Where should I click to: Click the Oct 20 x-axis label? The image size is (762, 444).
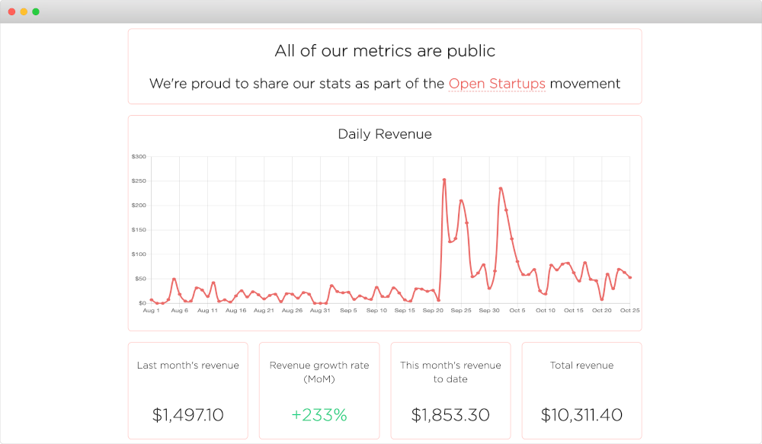coord(602,311)
